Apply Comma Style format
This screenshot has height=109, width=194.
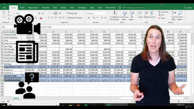(98, 18)
